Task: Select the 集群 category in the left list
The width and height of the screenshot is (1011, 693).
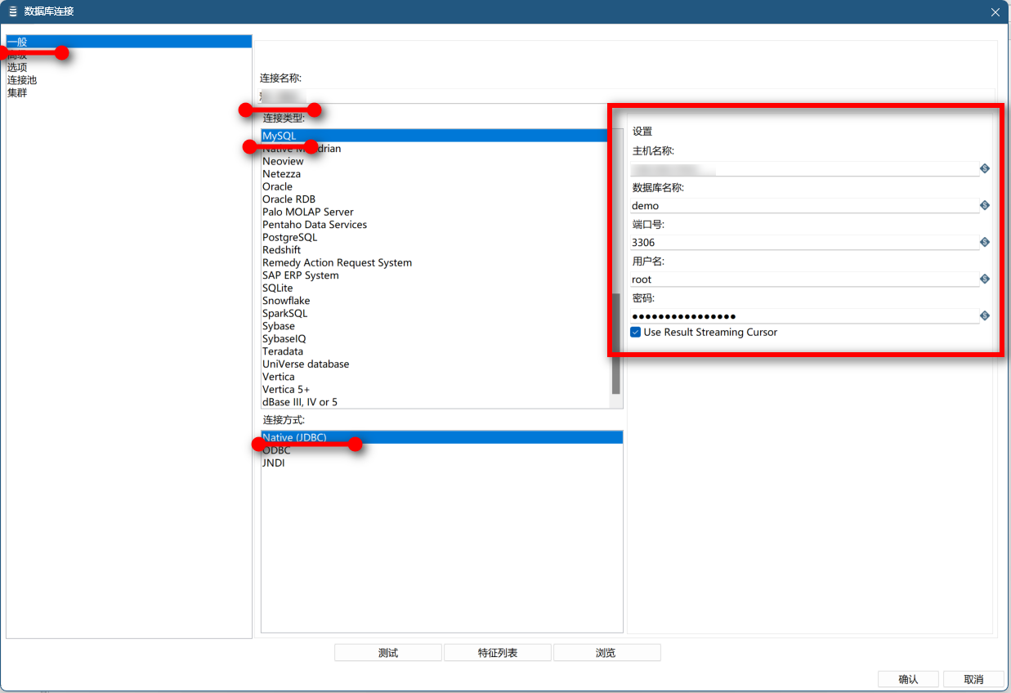Action: 17,92
